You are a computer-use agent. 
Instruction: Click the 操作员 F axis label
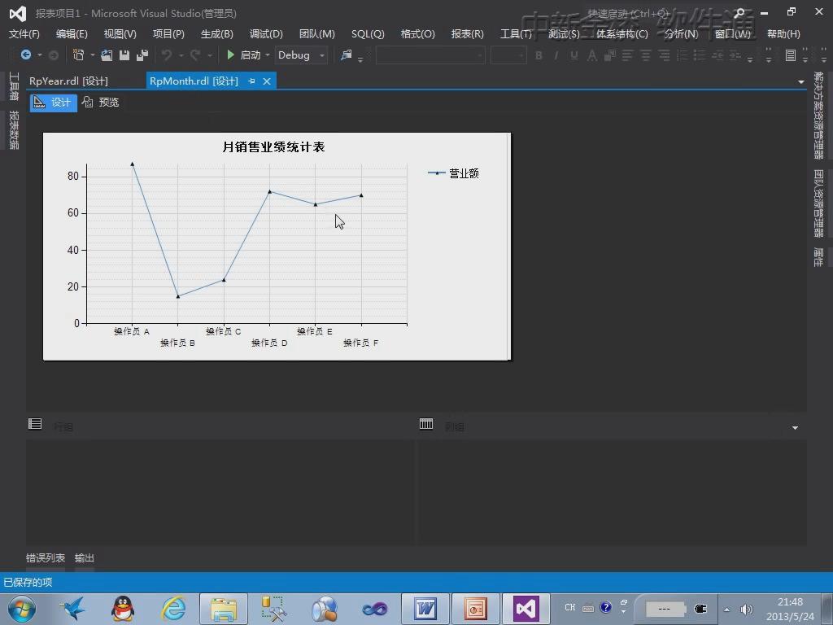[360, 343]
